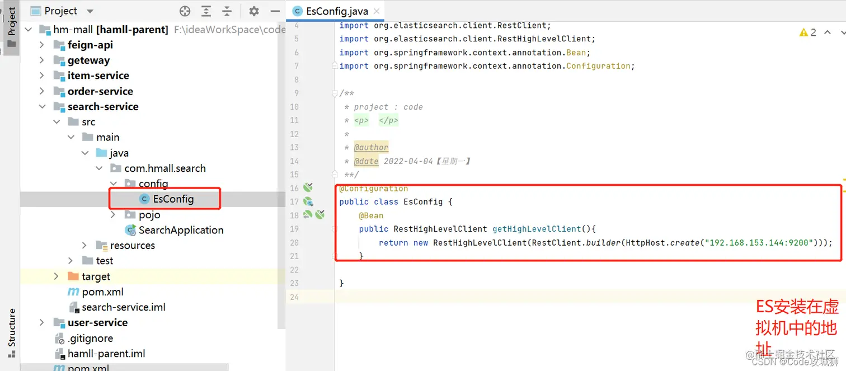Image resolution: width=846 pixels, height=371 pixels.
Task: Select the target folder
Action: click(x=96, y=276)
